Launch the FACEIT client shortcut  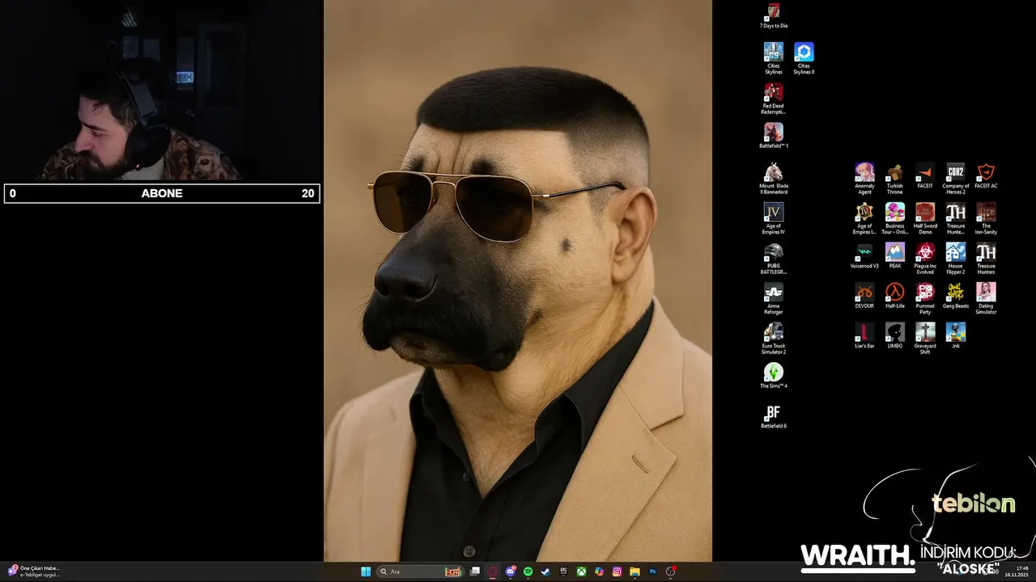[925, 175]
